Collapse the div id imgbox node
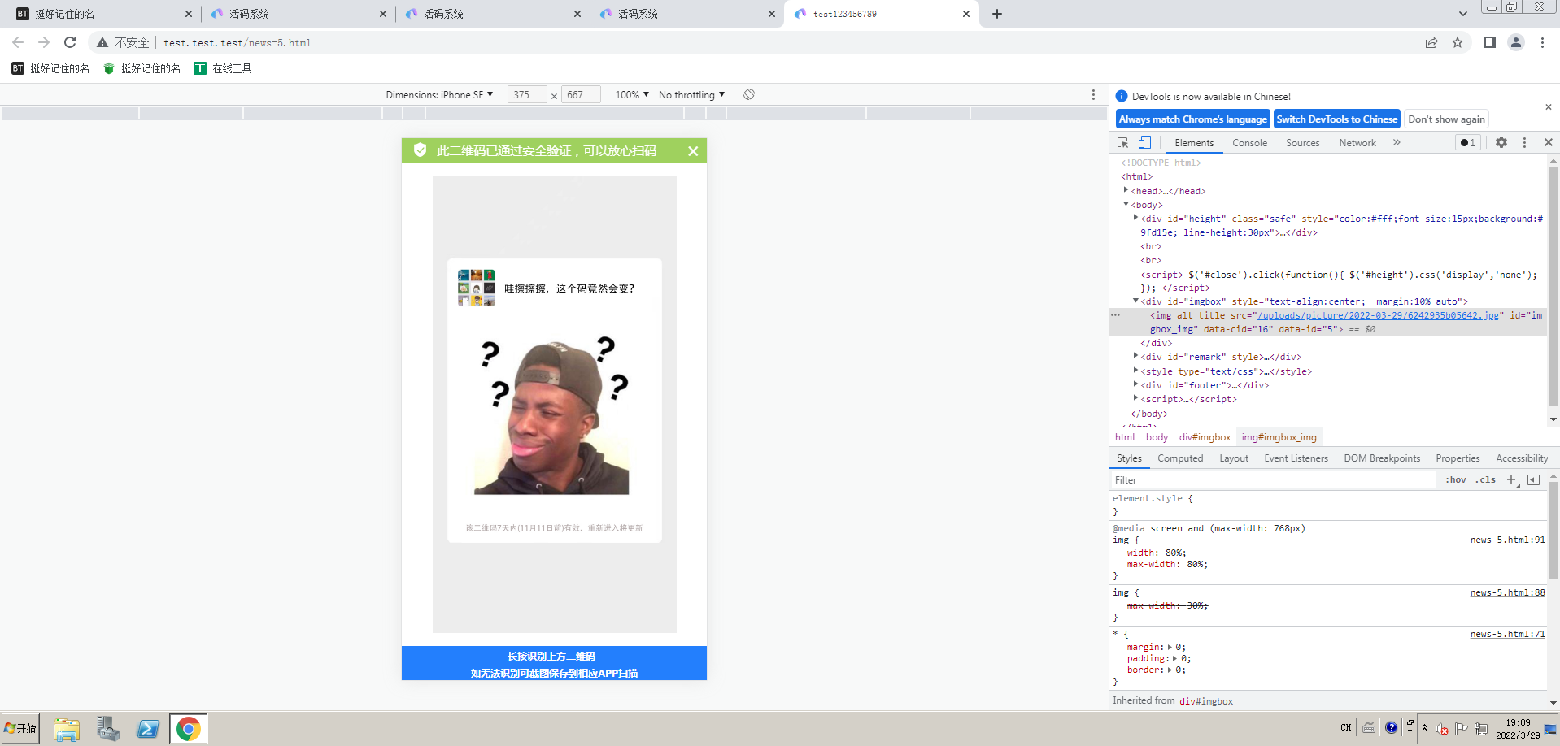Screen dimensions: 1560x746 tap(1135, 301)
